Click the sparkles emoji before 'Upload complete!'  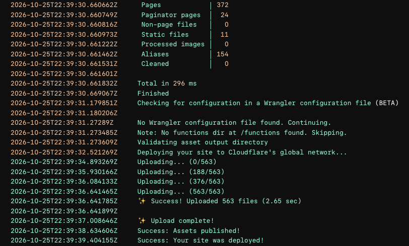pos(142,221)
